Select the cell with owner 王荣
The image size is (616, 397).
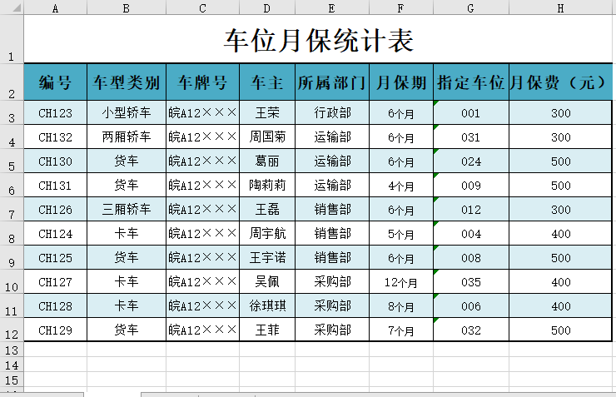(x=266, y=112)
